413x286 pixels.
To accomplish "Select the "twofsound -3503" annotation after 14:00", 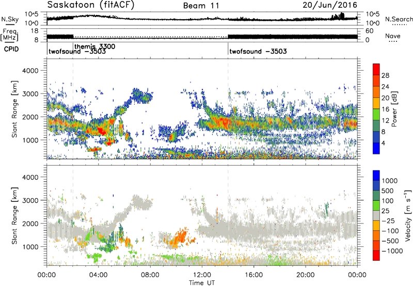I will point(258,51).
